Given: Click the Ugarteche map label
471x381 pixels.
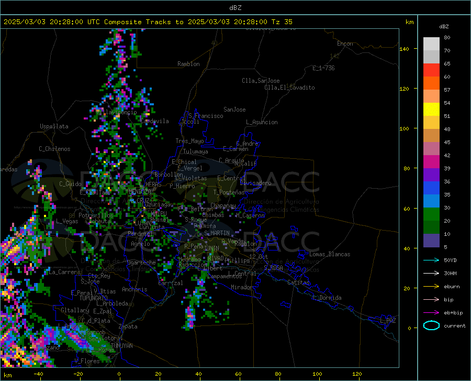Looking at the screenshot, I should coord(141,263).
